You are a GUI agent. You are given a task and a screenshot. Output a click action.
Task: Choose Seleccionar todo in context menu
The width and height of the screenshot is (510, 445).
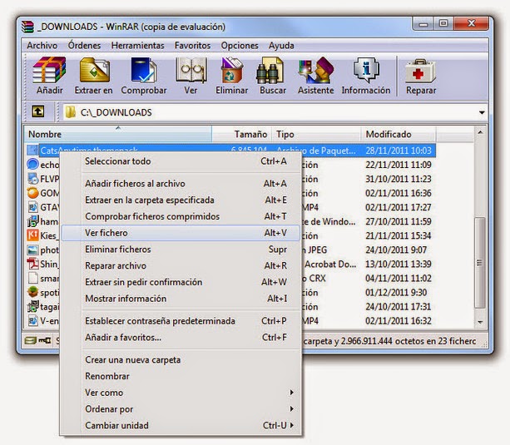[x=181, y=161]
